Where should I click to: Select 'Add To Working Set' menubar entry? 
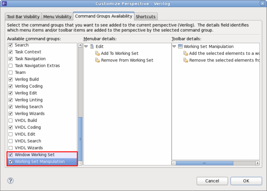(x=120, y=53)
